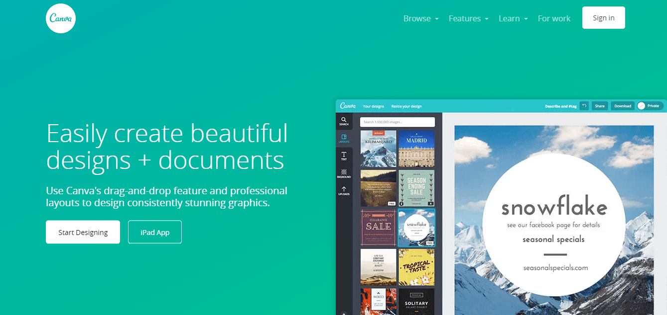Click the image search input field
Screen dimensions: 667x315
pos(398,122)
